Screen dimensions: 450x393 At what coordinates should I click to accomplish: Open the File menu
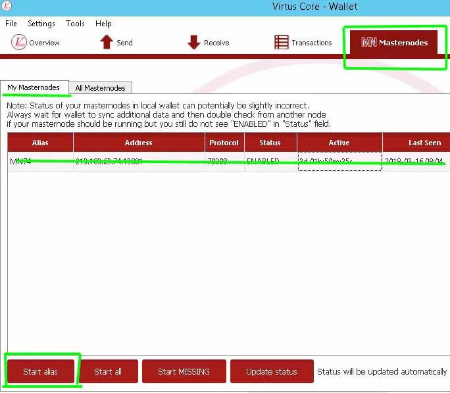pyautogui.click(x=11, y=24)
